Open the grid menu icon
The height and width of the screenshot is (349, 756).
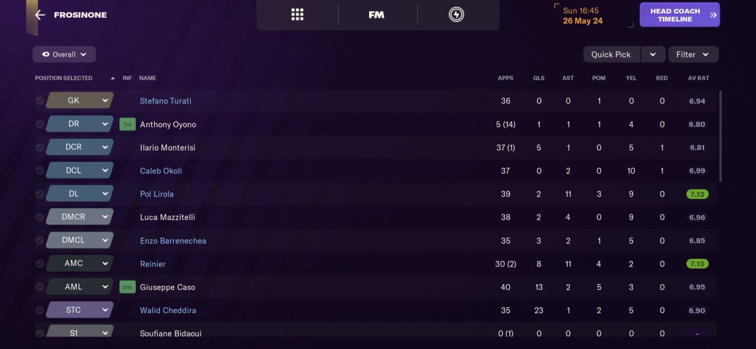tap(297, 15)
